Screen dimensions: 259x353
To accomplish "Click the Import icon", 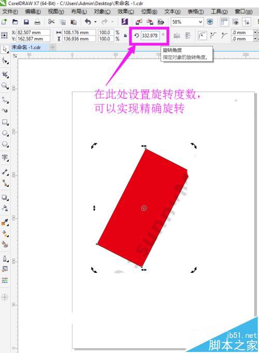I will (x=139, y=22).
